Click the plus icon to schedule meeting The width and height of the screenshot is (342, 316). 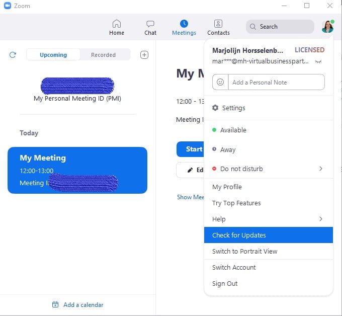tap(144, 55)
